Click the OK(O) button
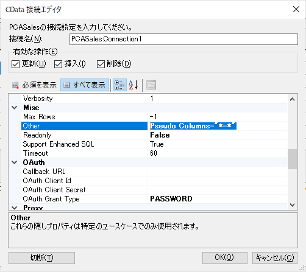306x272 pixels. [225, 258]
